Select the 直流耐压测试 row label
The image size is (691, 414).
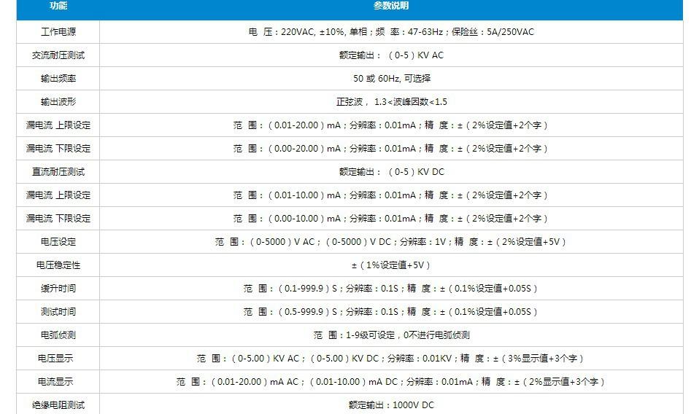tap(58, 172)
